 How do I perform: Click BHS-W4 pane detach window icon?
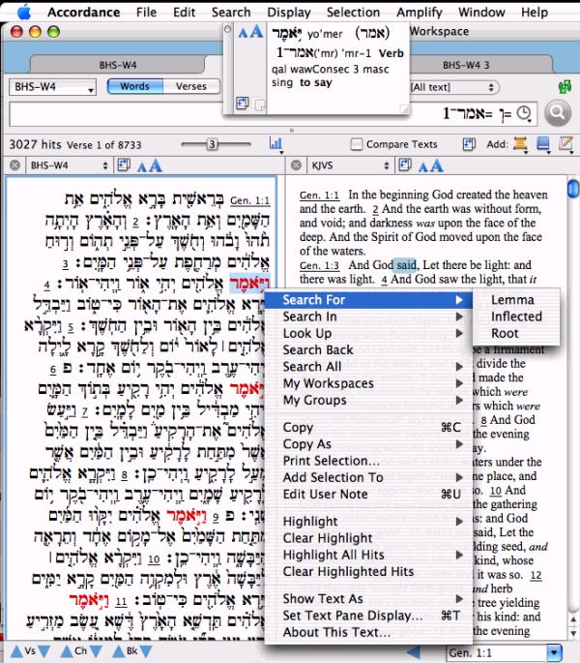click(124, 165)
